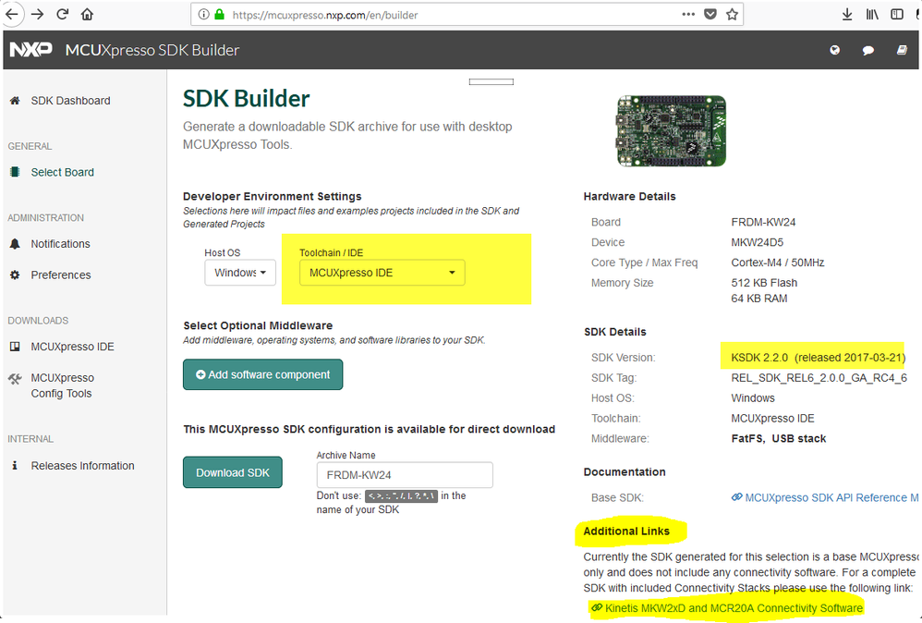The image size is (922, 623).
Task: Click the Additional Links heading
Action: click(x=626, y=531)
